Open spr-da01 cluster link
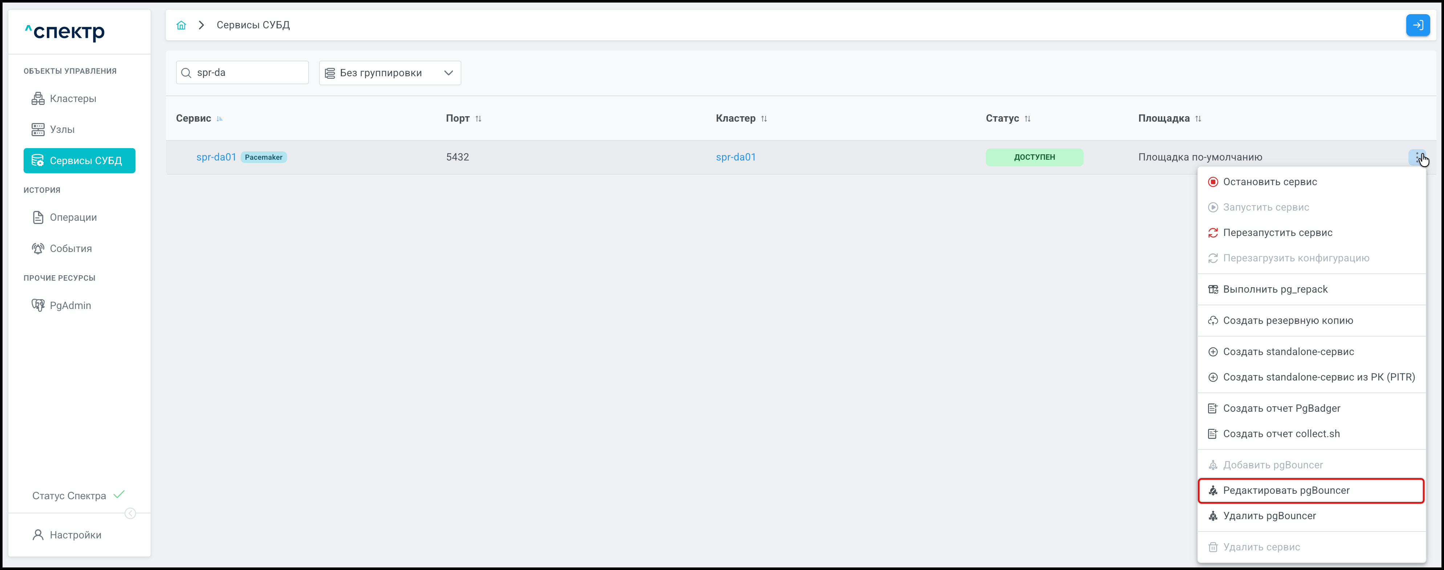Viewport: 1444px width, 570px height. [735, 157]
